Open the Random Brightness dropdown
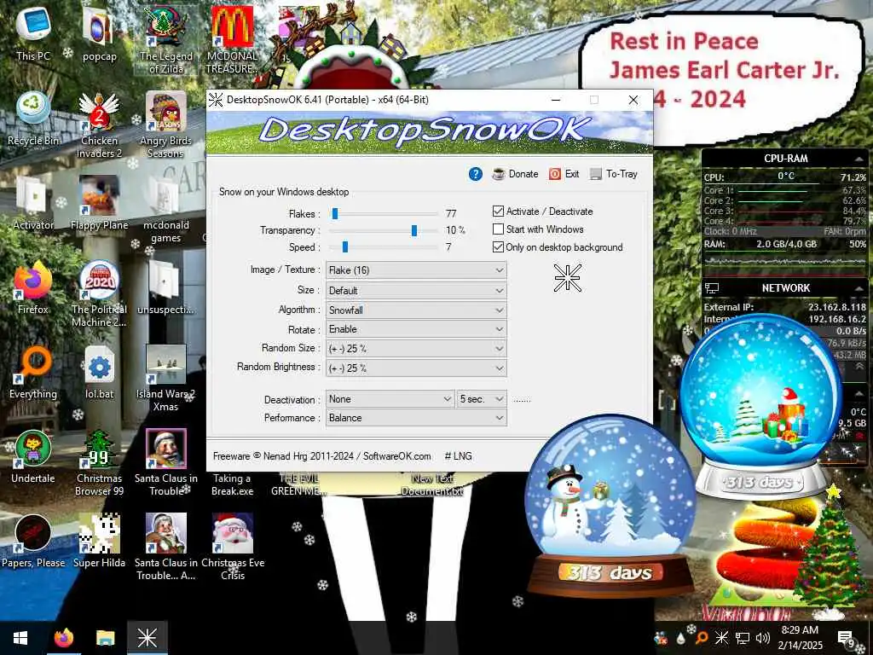The height and width of the screenshot is (655, 873). click(x=416, y=368)
